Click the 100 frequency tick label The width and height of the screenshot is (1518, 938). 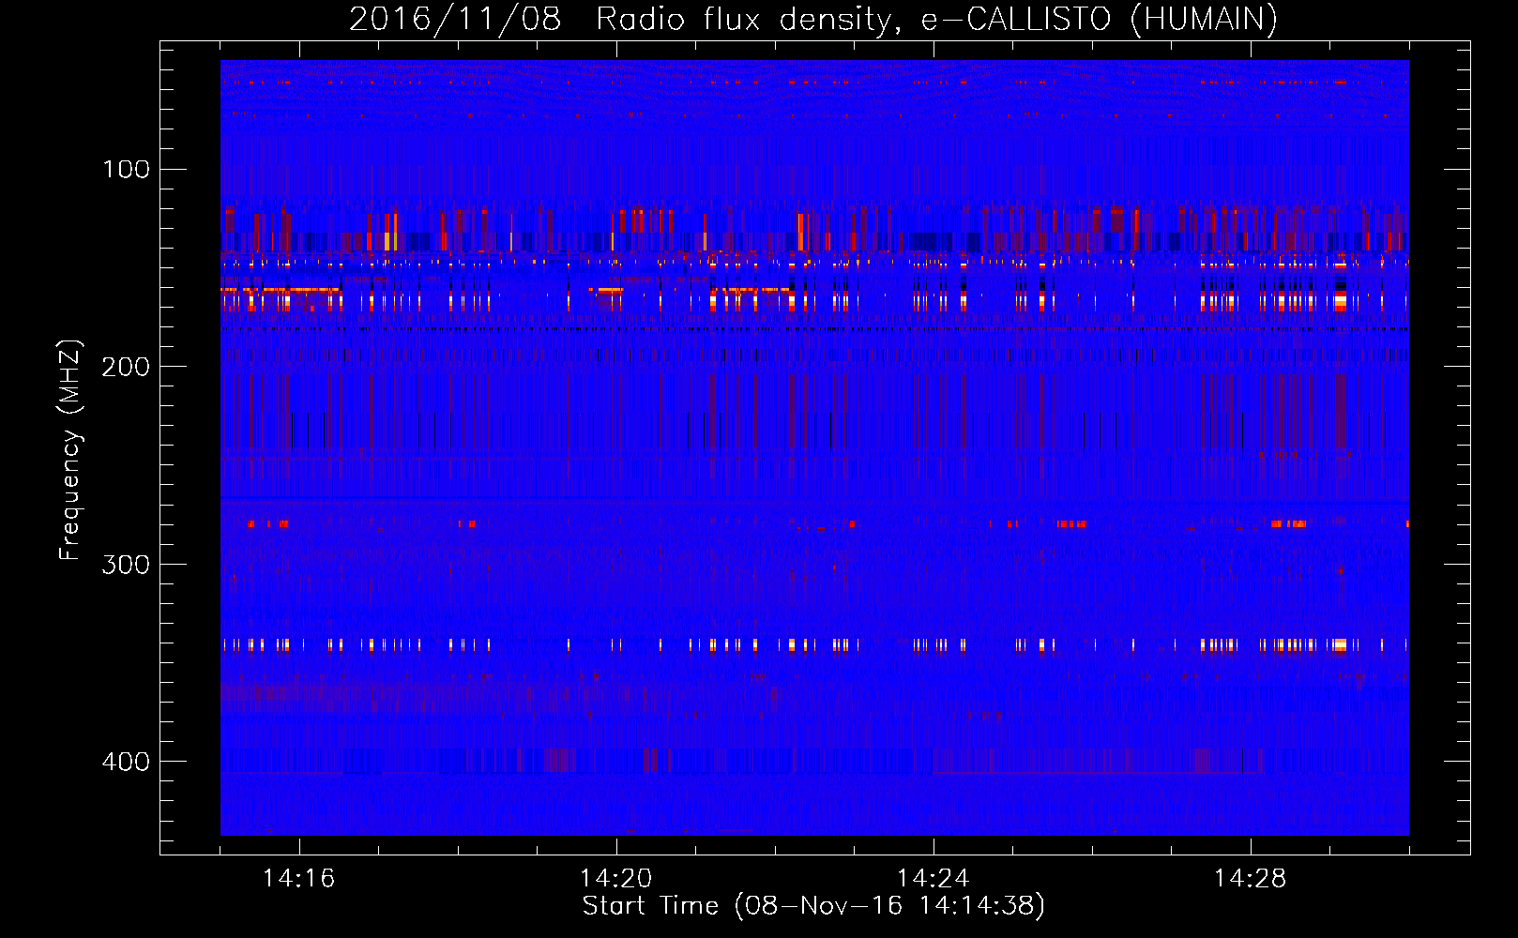pos(127,169)
